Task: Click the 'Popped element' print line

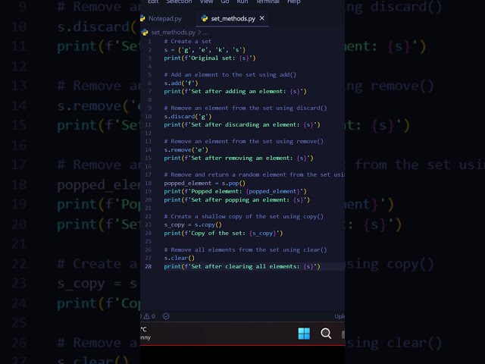Action: (236, 191)
